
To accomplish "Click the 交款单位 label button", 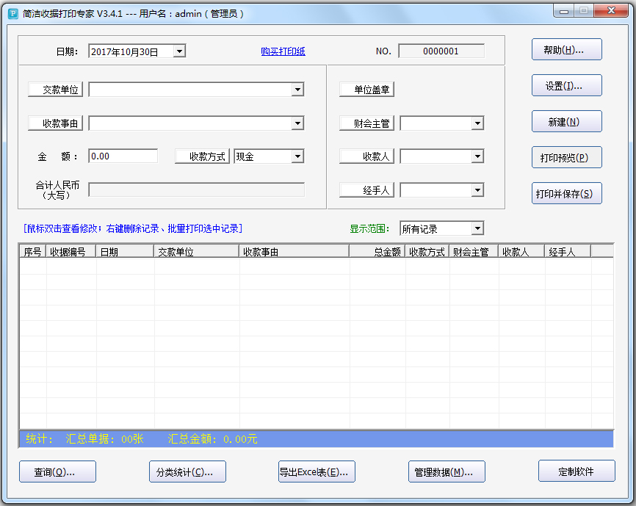I will pos(56,90).
